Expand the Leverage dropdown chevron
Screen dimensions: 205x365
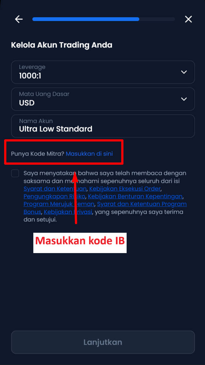[184, 72]
